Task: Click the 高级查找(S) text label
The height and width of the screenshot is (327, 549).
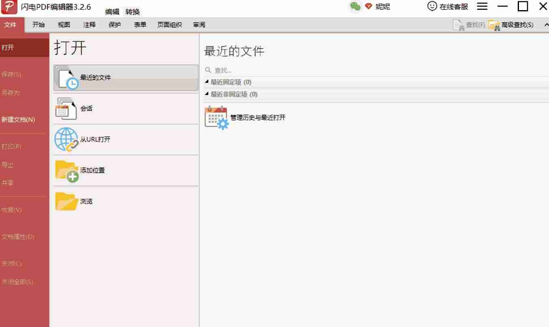Action: (x=517, y=25)
